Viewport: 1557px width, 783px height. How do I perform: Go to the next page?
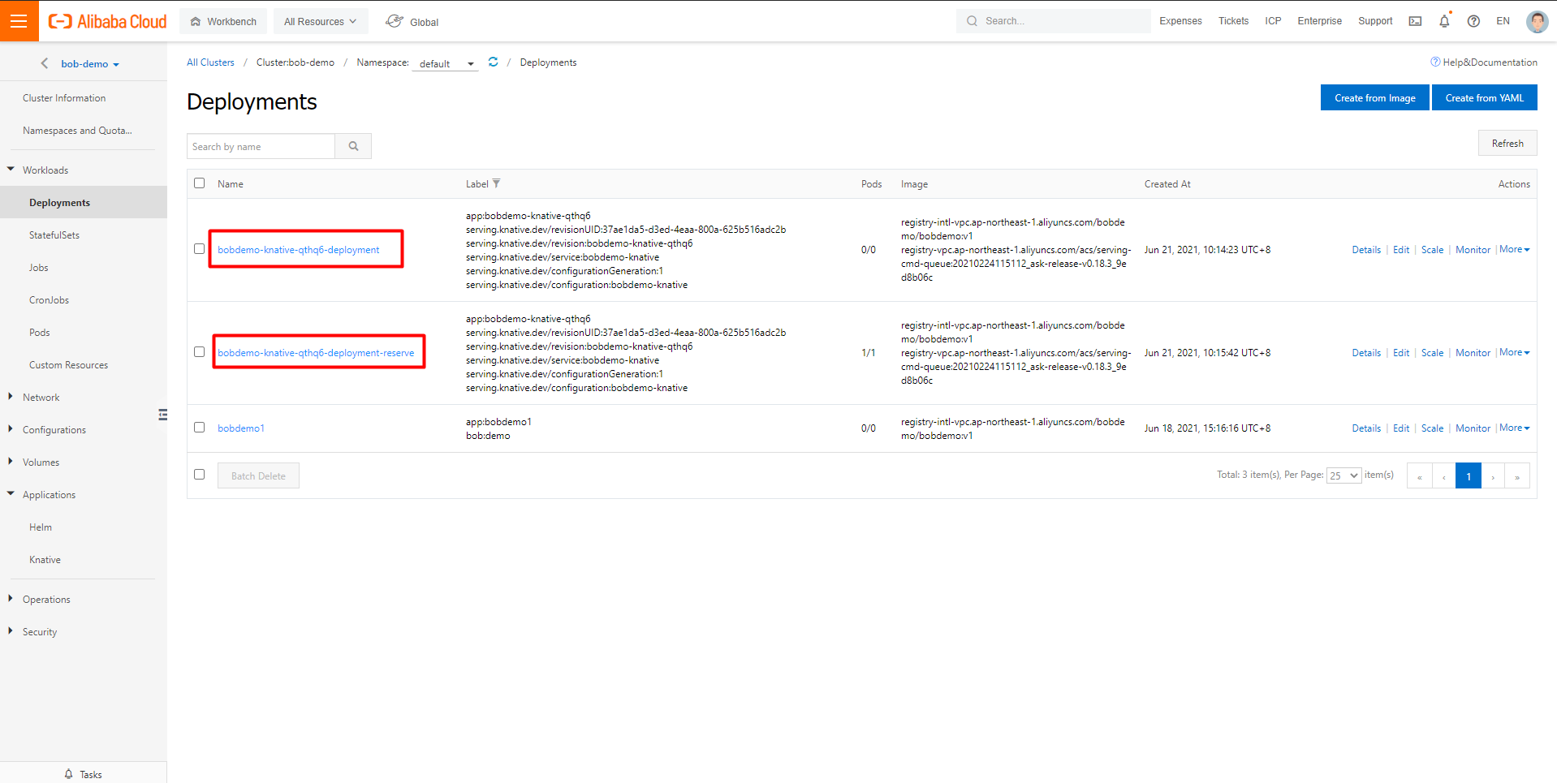click(1493, 476)
